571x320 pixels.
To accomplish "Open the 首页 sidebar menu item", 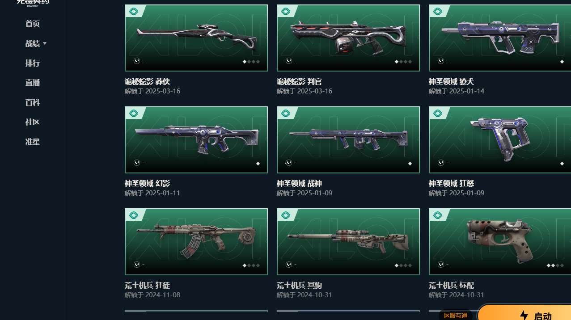I will [33, 24].
